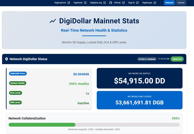Click the System Health label badge
The height and width of the screenshot is (134, 194).
(x=18, y=83)
